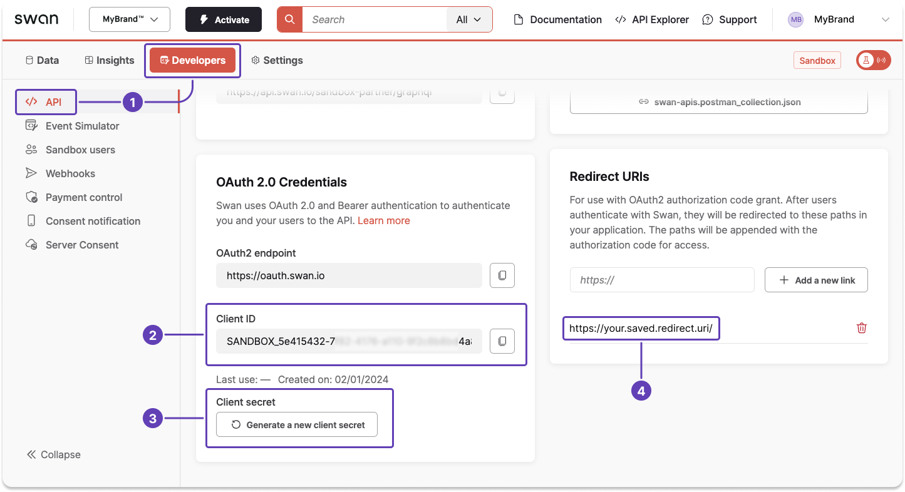Copy the Client ID with the copy icon
Viewport: 905px width, 492px height.
[x=502, y=341]
